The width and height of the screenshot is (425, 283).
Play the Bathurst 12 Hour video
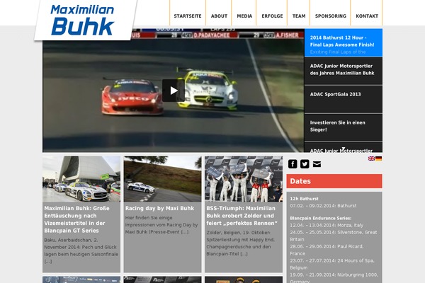[x=174, y=91]
